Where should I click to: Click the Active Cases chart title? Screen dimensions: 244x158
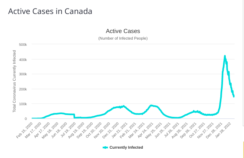(123, 31)
